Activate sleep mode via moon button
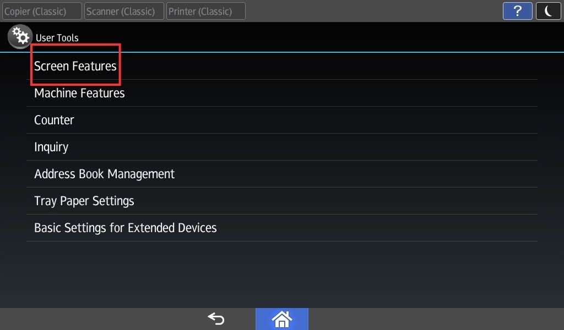This screenshot has height=330, width=564. 548,11
